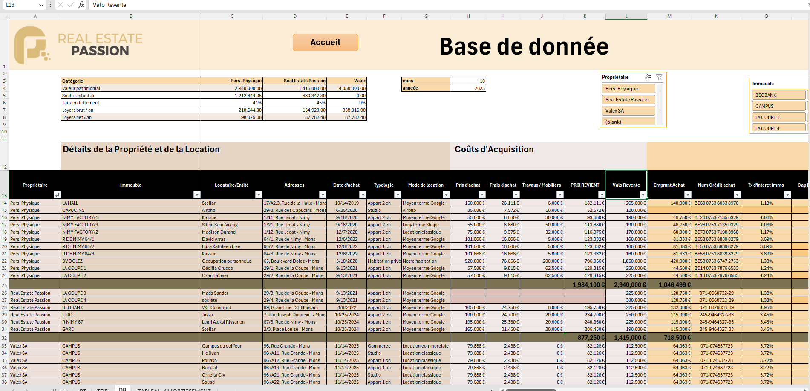Click the formula bar containing Valo Revente

click(x=447, y=5)
